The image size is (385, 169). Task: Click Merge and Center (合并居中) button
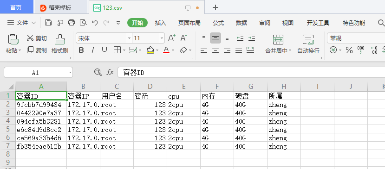pyautogui.click(x=278, y=44)
